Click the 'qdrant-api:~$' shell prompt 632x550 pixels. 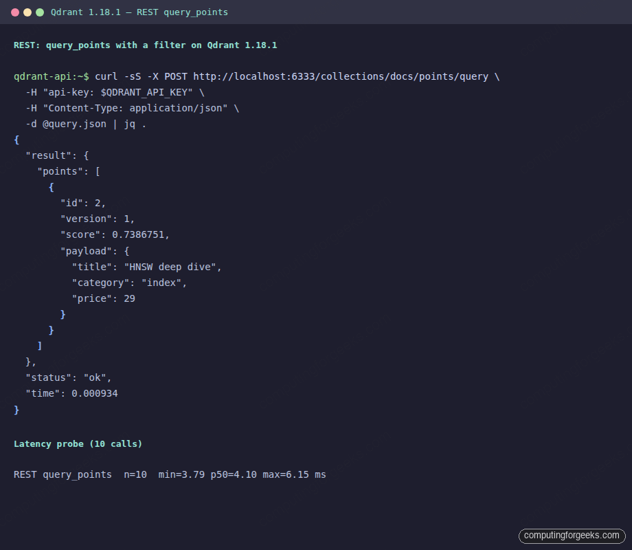[52, 77]
